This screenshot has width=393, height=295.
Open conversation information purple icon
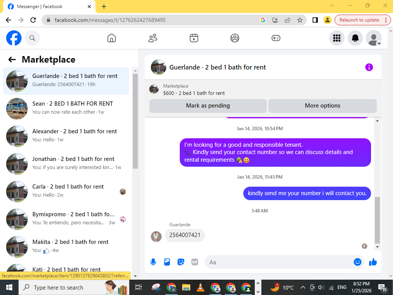point(369,67)
